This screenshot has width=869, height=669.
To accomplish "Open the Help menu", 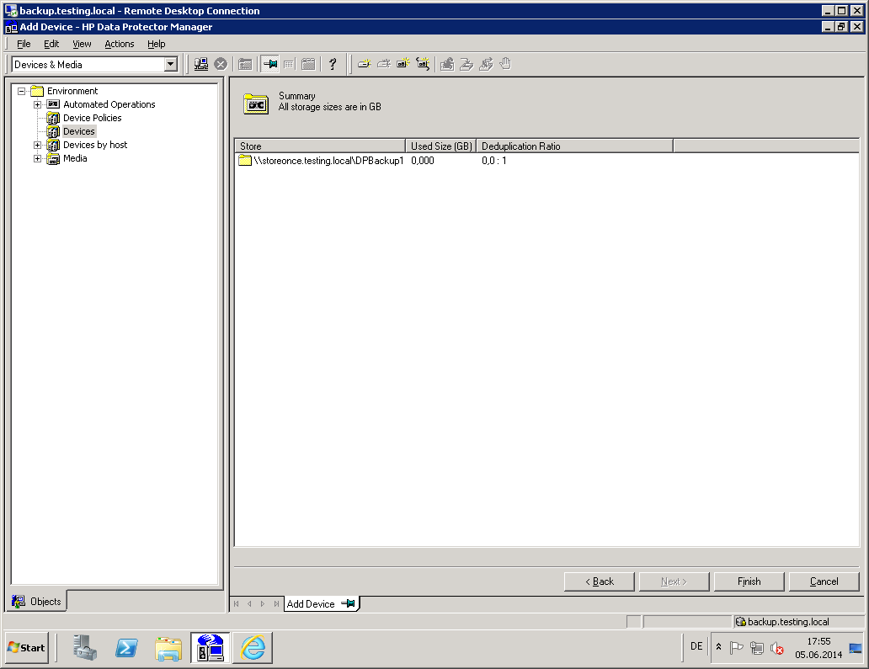I will (x=157, y=44).
